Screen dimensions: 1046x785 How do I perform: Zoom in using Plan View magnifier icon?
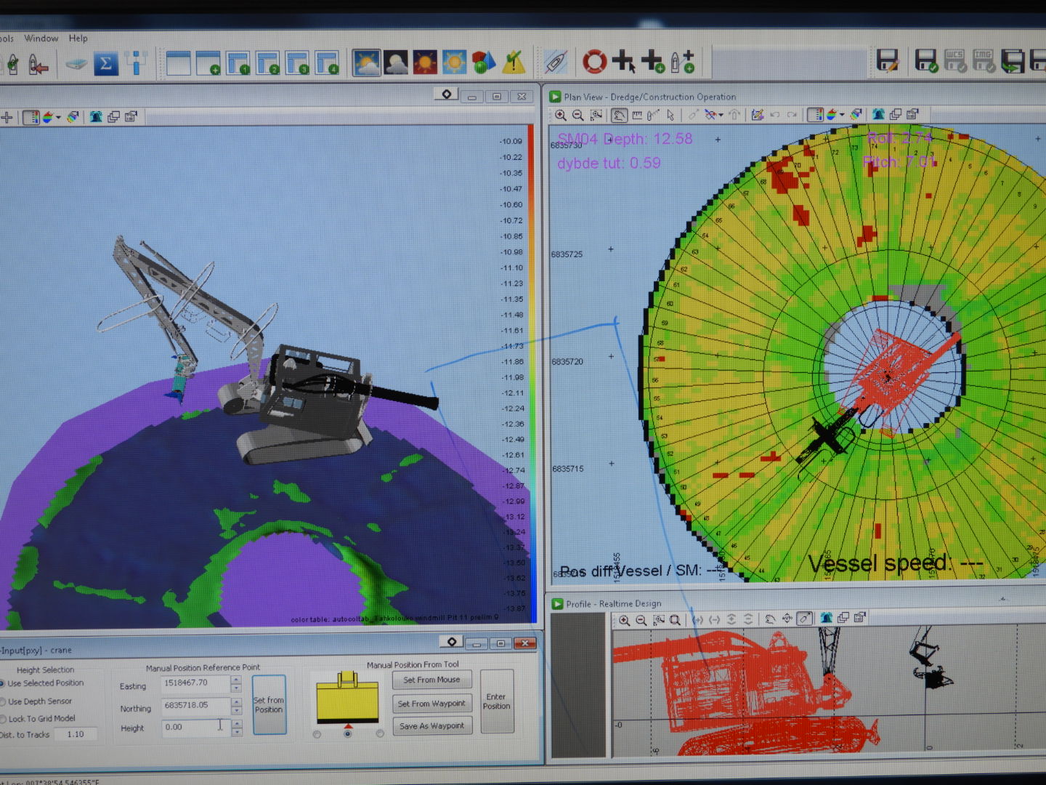coord(561,115)
